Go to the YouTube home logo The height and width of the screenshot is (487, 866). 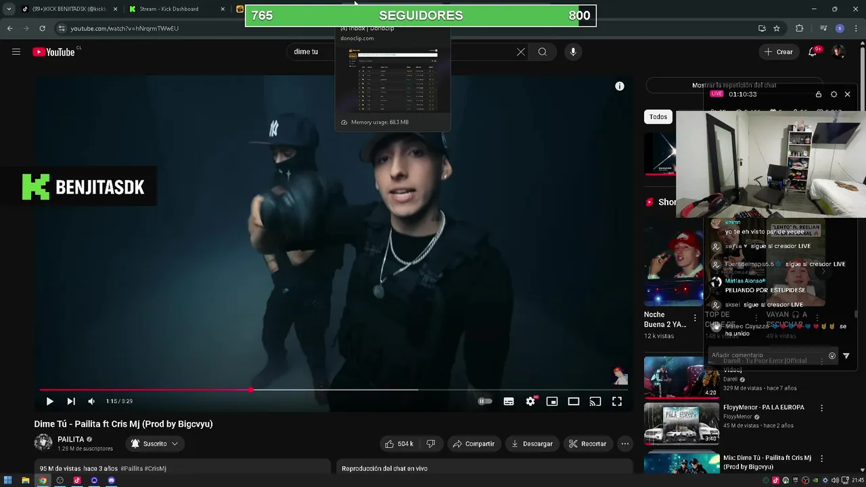click(x=53, y=52)
